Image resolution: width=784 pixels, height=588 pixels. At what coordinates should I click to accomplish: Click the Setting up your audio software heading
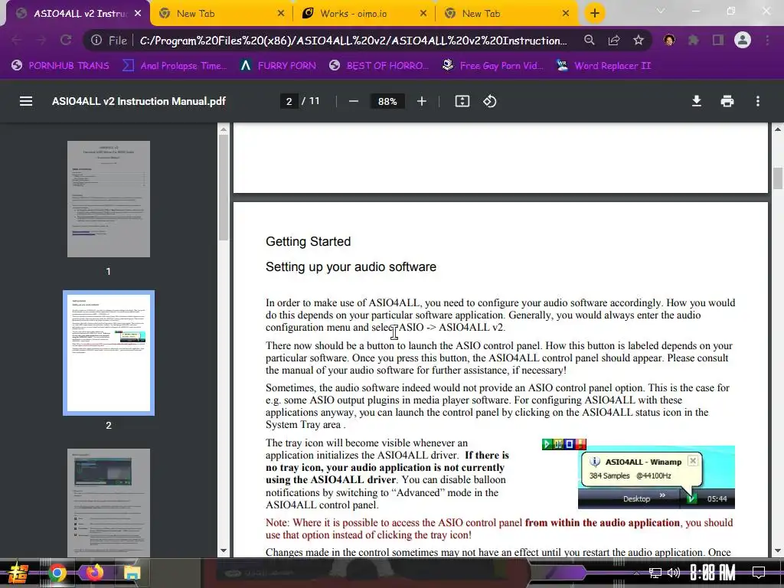(351, 267)
